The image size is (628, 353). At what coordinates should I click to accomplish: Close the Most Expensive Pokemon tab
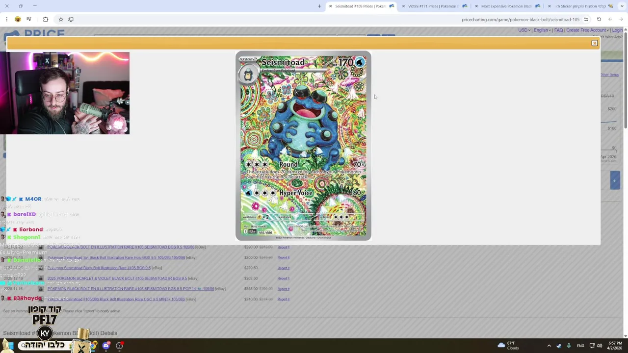pyautogui.click(x=476, y=6)
